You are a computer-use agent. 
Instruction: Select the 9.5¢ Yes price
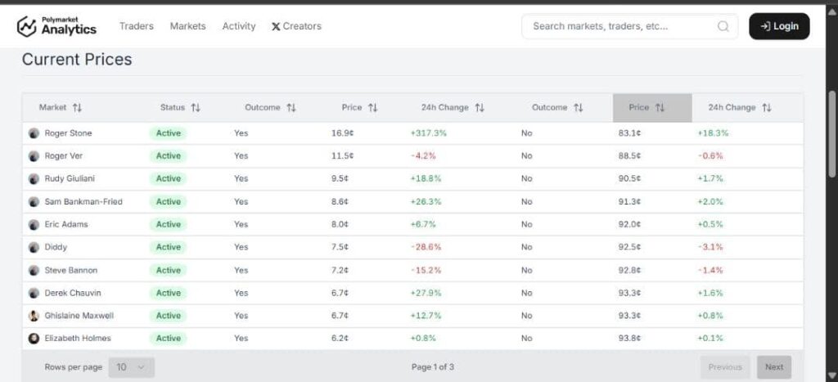pyautogui.click(x=340, y=178)
